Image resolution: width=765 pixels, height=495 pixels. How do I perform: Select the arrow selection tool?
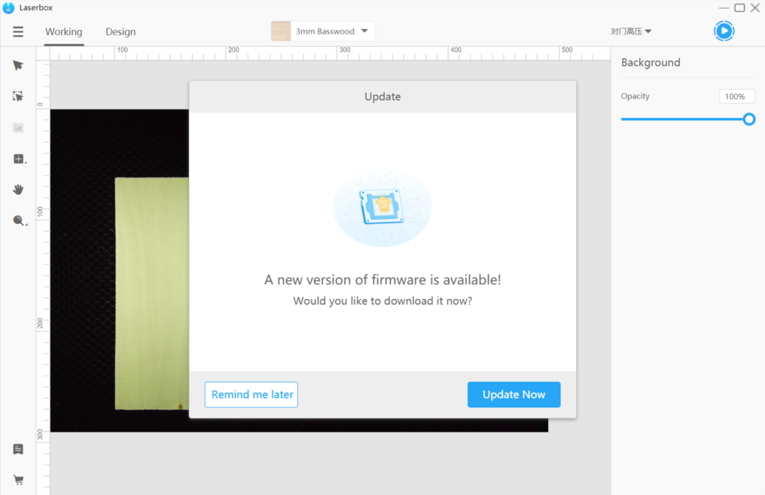(18, 66)
